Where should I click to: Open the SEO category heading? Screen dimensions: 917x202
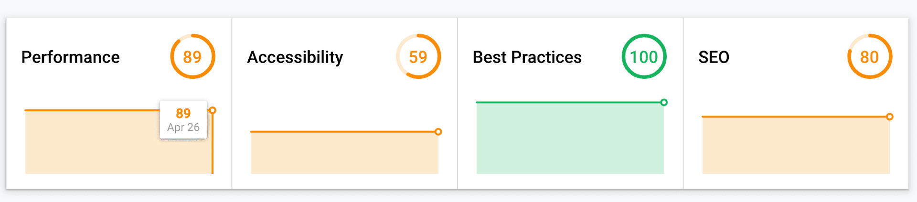pyautogui.click(x=714, y=57)
